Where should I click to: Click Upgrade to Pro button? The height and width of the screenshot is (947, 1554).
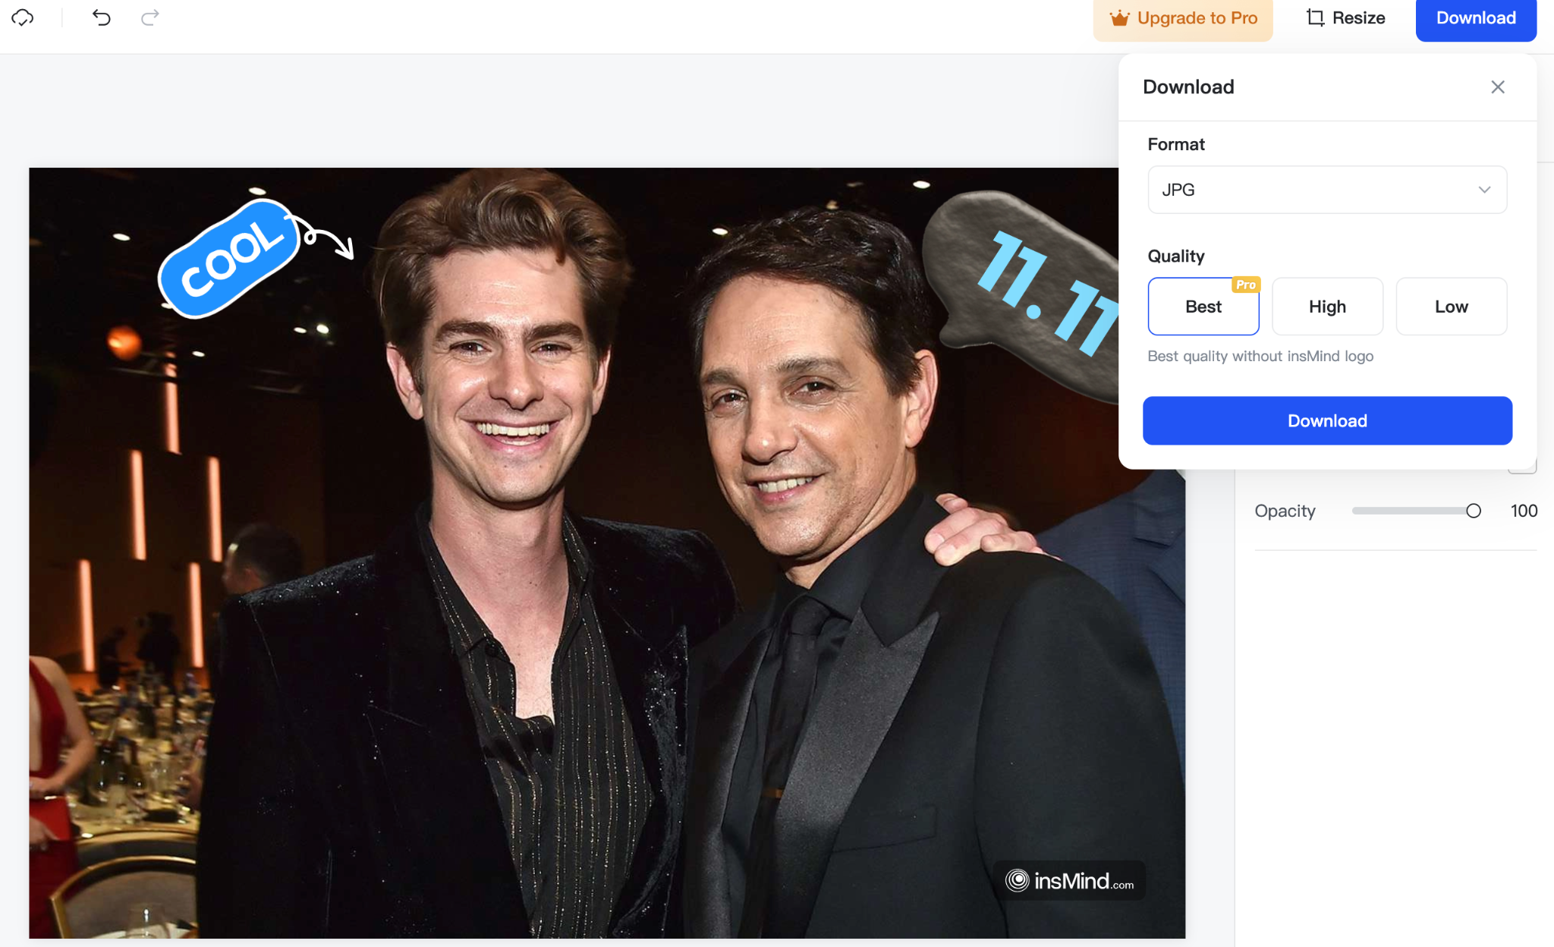click(1182, 17)
